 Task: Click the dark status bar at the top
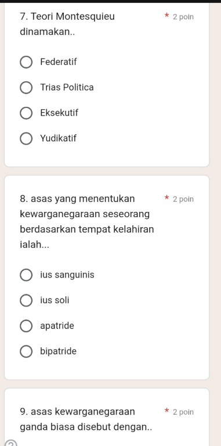[110, 1]
